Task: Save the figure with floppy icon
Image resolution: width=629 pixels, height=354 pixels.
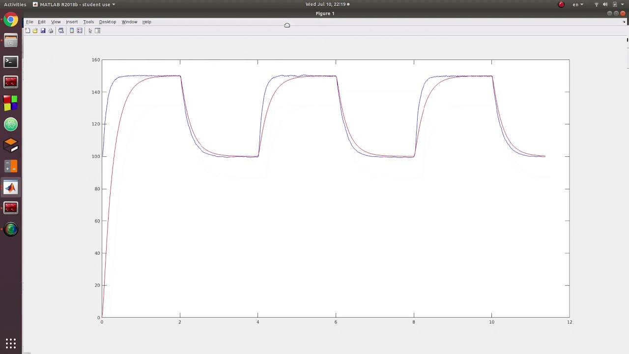Action: (43, 30)
